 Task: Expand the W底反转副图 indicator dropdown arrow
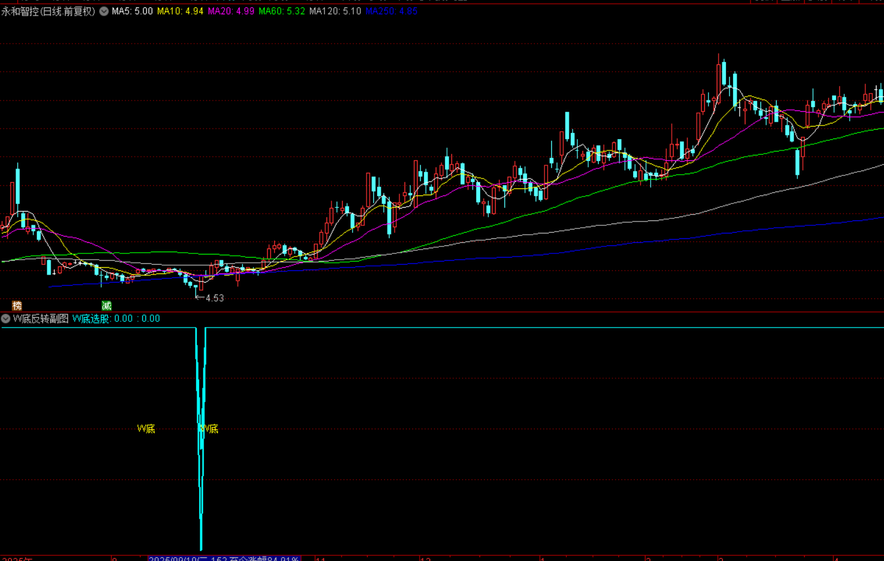click(6, 318)
